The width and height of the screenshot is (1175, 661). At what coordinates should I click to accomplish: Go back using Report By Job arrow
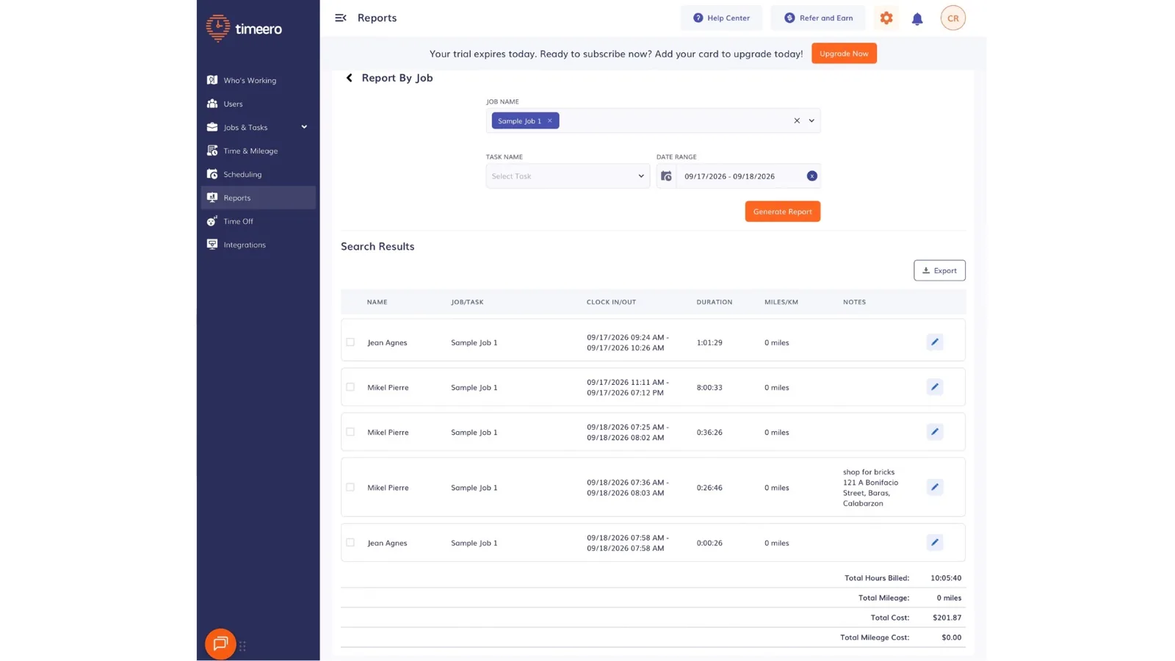coord(350,78)
